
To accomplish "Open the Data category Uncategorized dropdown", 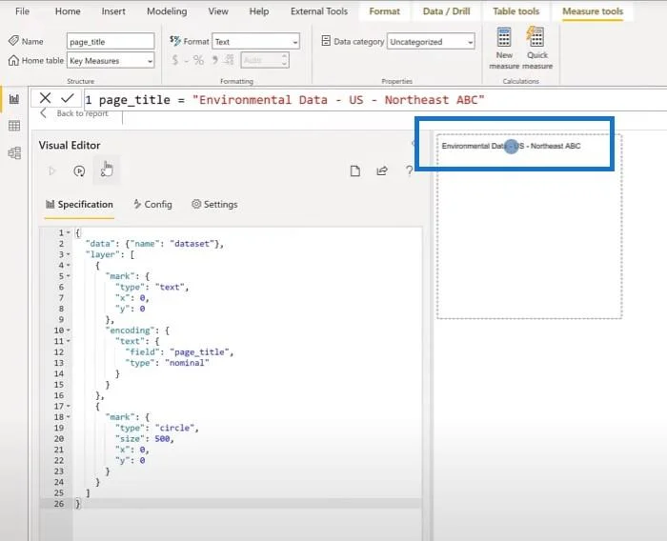I will (431, 42).
